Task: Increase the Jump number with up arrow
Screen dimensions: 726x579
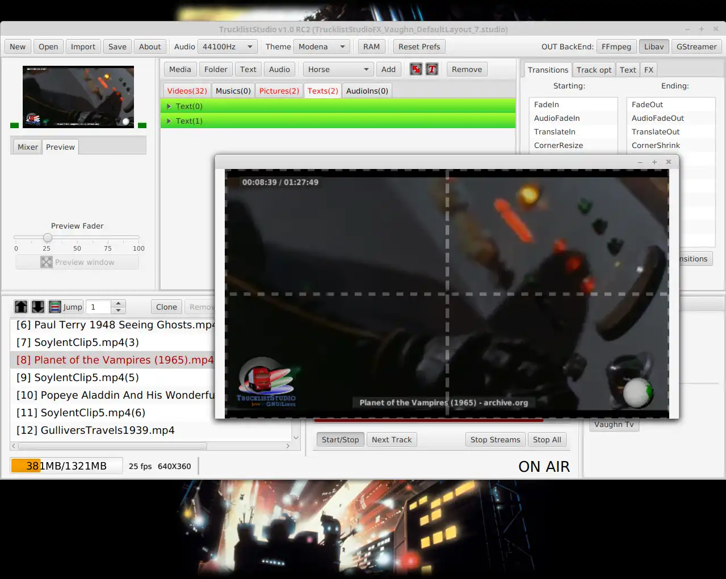Action: pyautogui.click(x=118, y=303)
